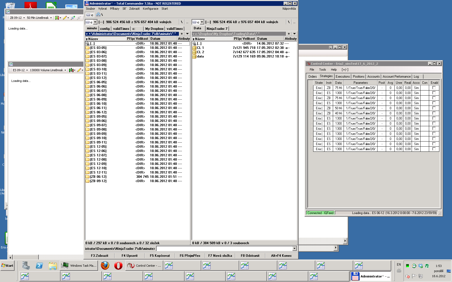
Task: Click the CL 1 archive icon
Action: click(x=194, y=48)
